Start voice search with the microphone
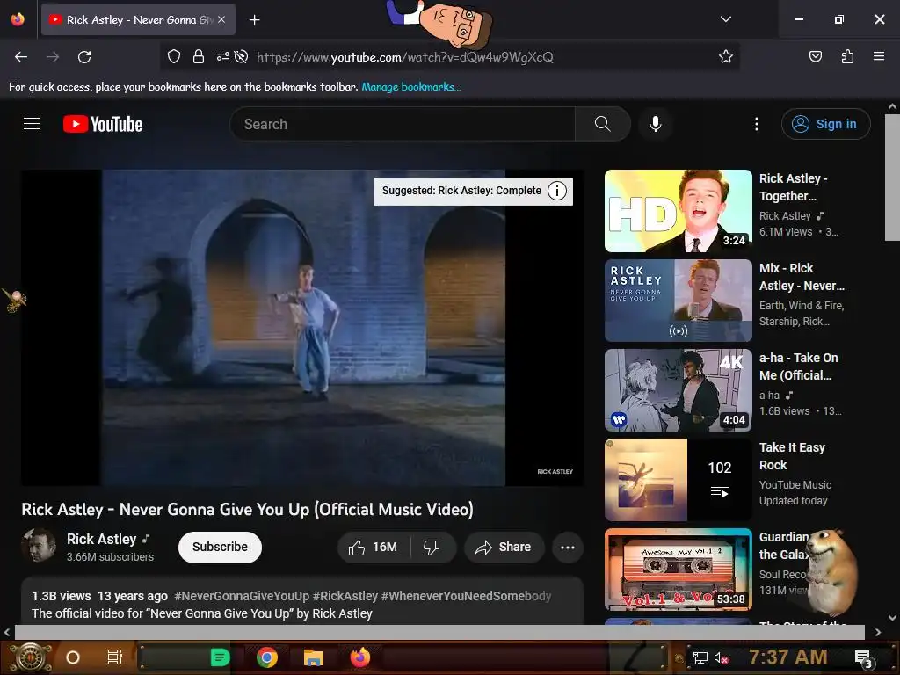This screenshot has height=675, width=900. [x=656, y=124]
